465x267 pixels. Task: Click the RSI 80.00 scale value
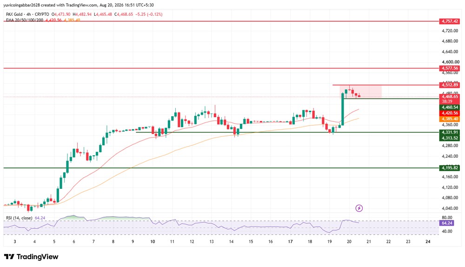tap(447, 218)
